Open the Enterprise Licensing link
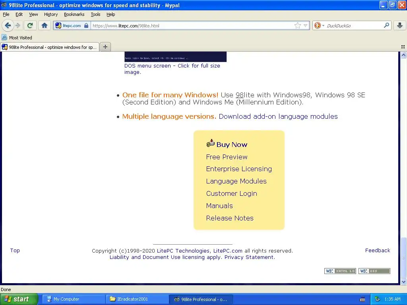Image resolution: width=407 pixels, height=305 pixels. click(x=239, y=169)
